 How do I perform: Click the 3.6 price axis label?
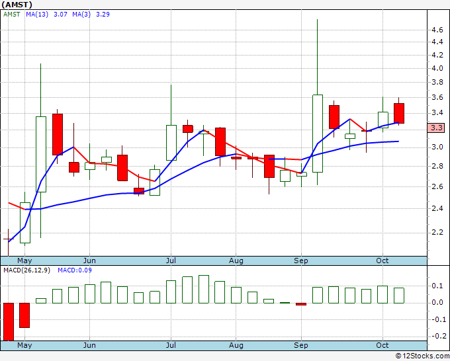click(437, 97)
